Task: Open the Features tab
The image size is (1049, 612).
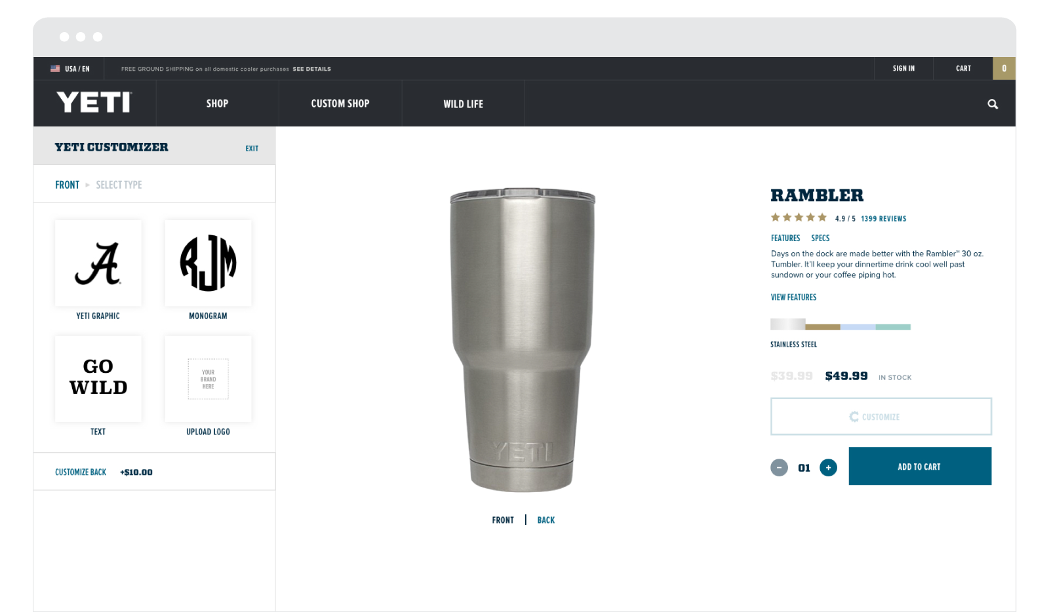Action: 785,239
